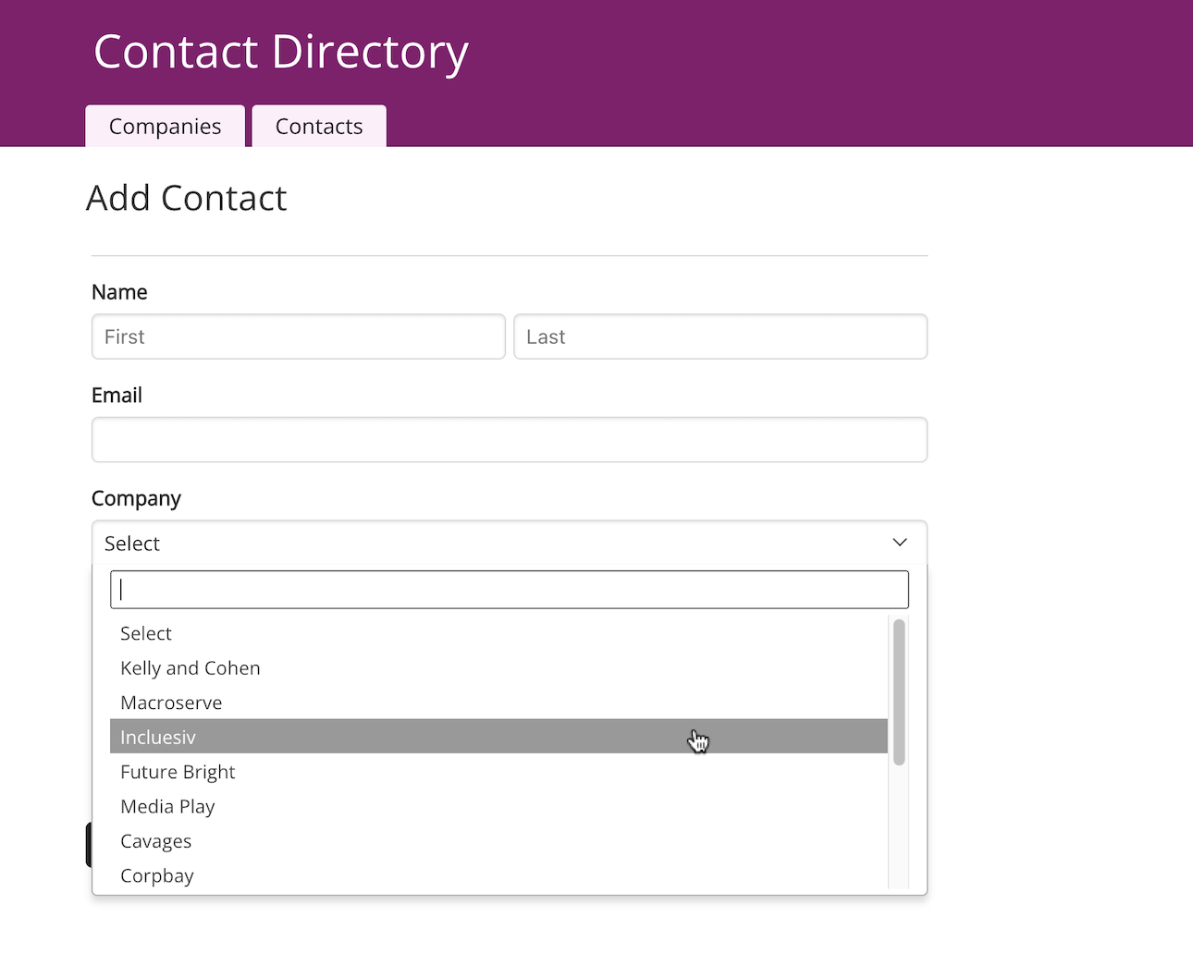Screen dimensions: 1193x978
Task: Open the Companies tab
Action: (x=165, y=127)
